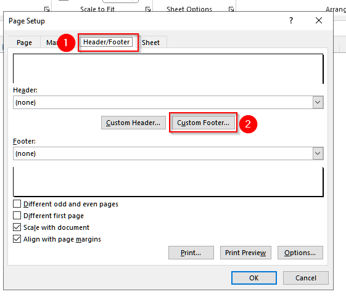Open the Header dropdown list

[x=318, y=102]
